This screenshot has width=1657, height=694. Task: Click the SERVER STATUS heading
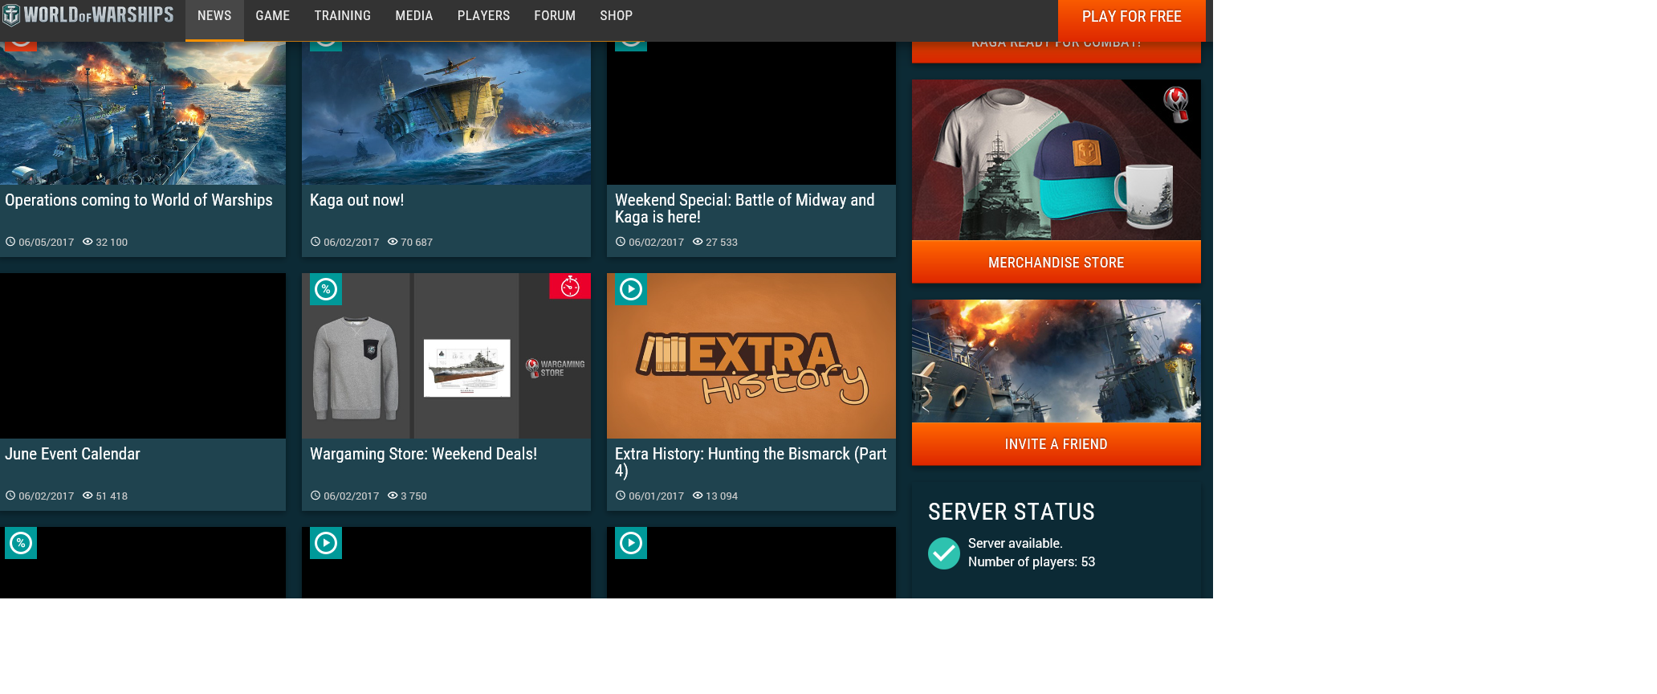pyautogui.click(x=1012, y=512)
